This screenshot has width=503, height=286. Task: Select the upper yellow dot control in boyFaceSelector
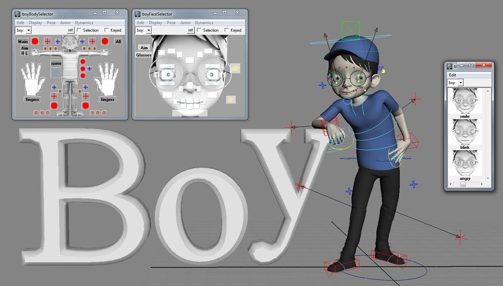pyautogui.click(x=235, y=68)
